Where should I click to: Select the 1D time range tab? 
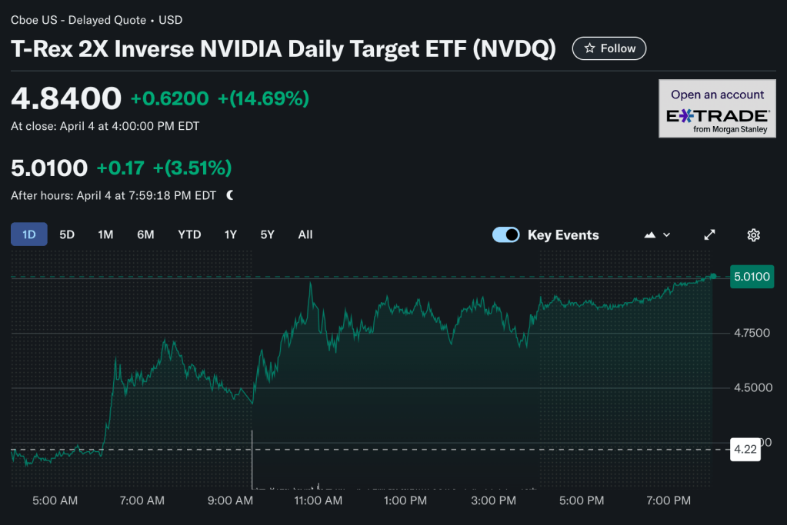(29, 234)
